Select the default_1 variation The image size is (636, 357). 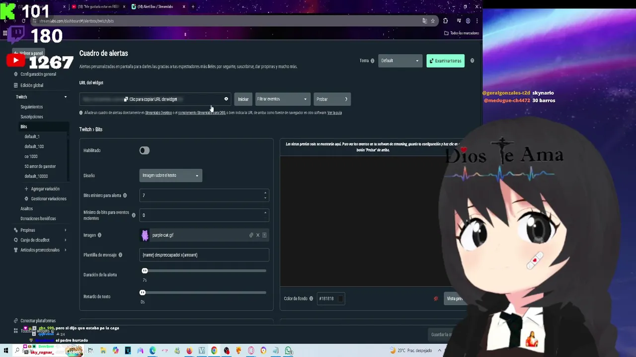32,137
